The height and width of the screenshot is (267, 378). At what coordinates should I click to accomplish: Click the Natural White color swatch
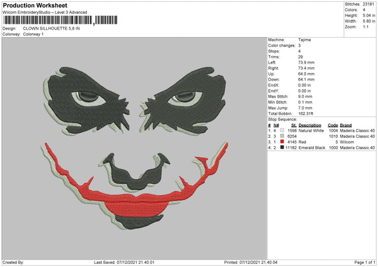[x=282, y=130]
